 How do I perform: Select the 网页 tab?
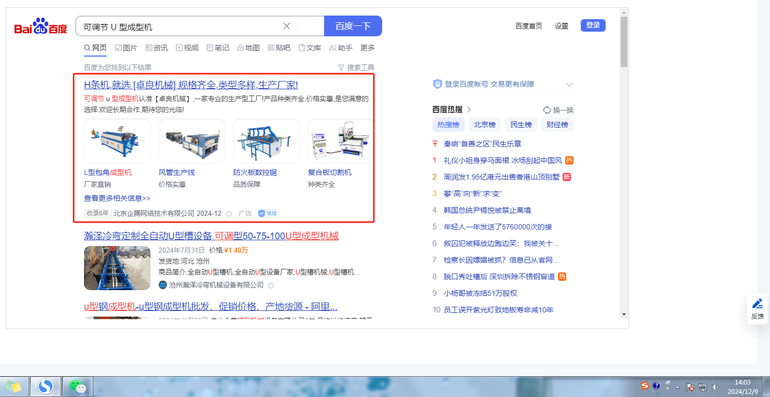pos(95,48)
